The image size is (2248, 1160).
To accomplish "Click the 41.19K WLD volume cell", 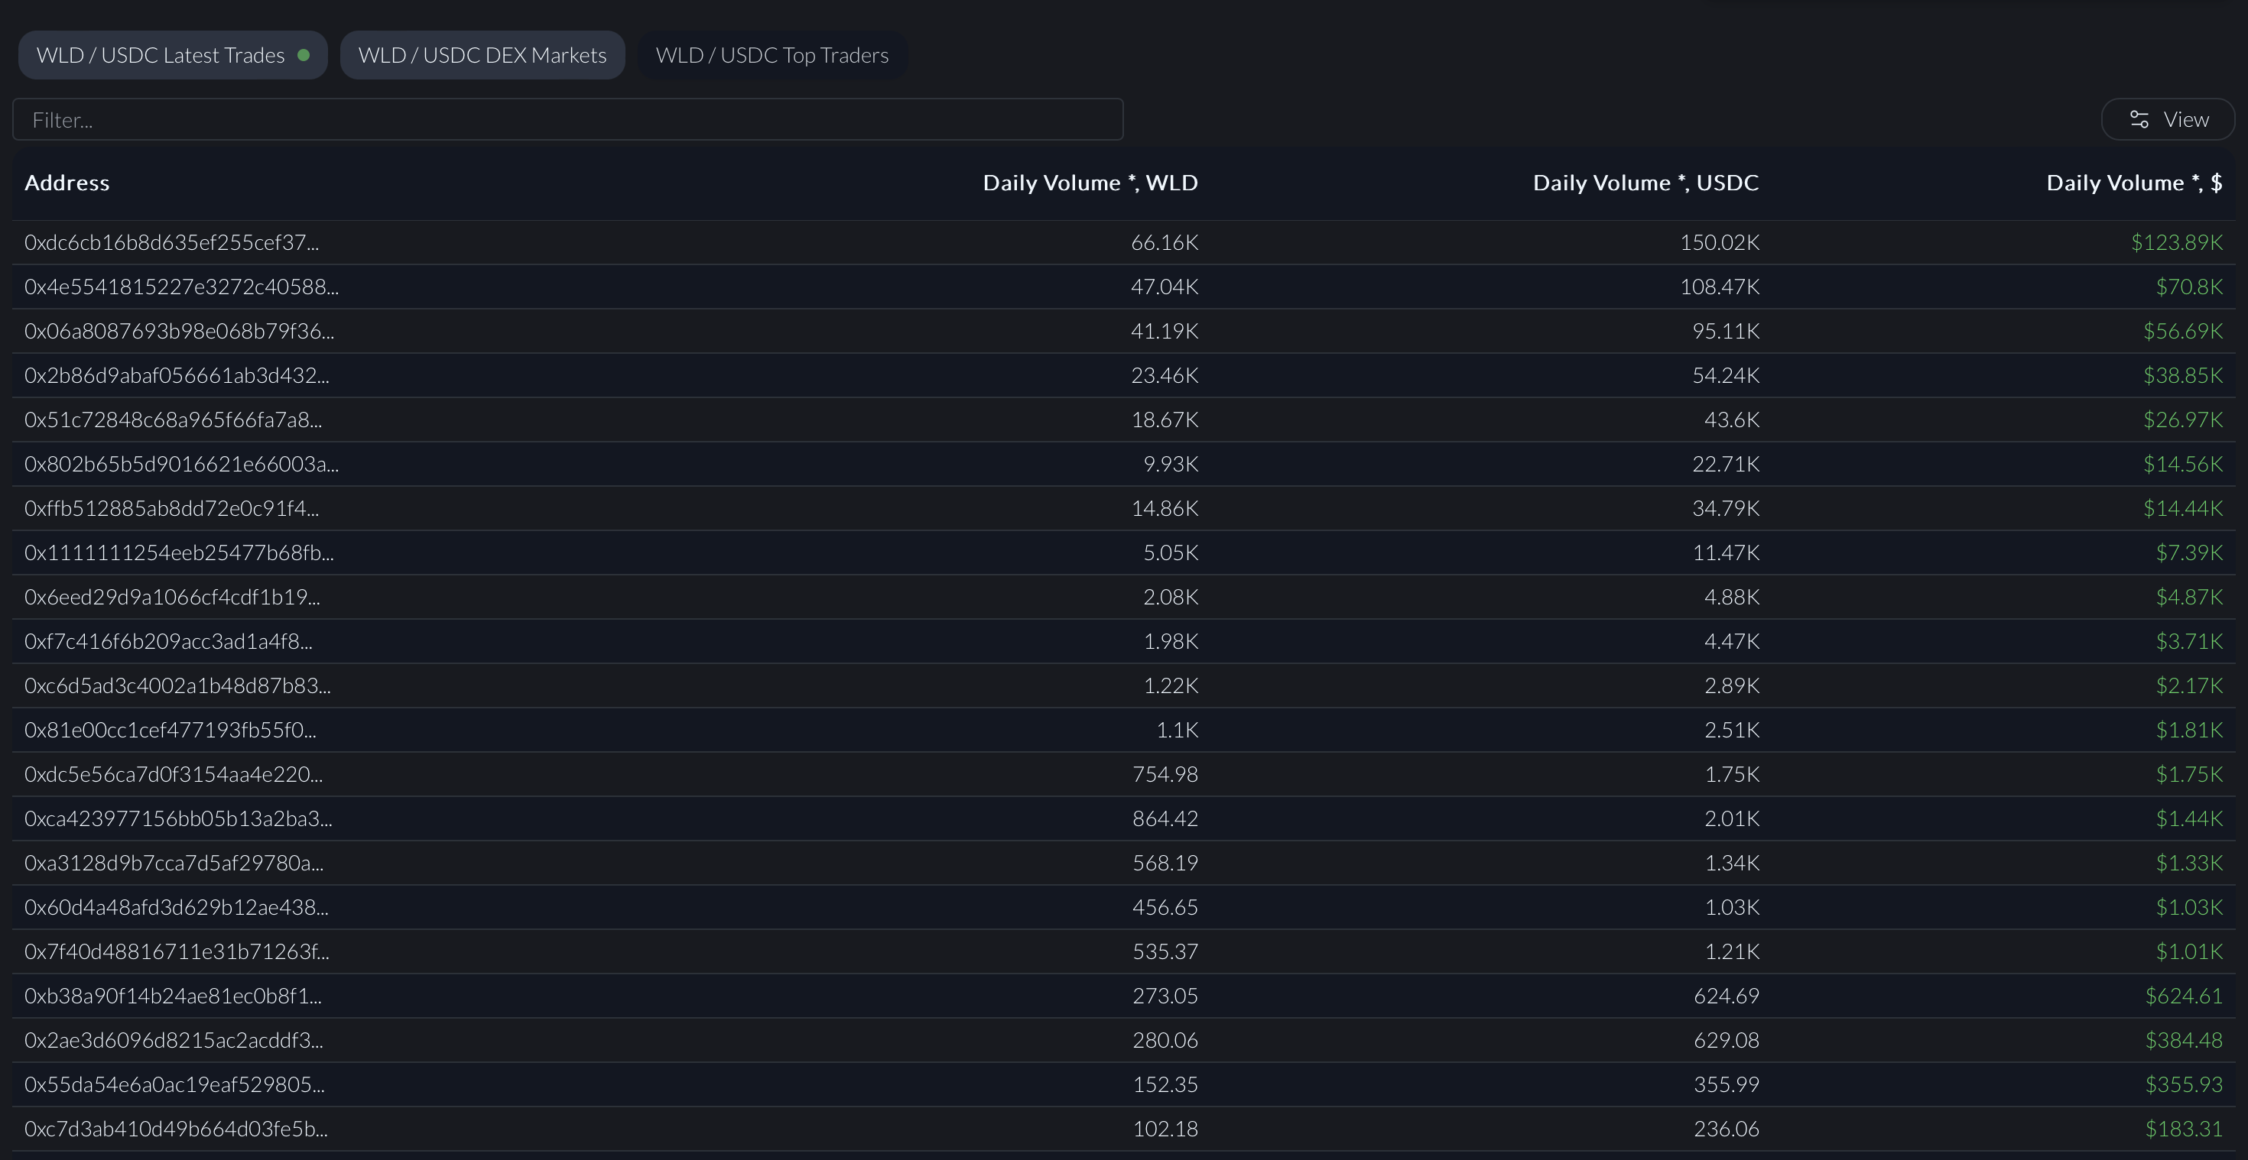I will coord(1164,332).
